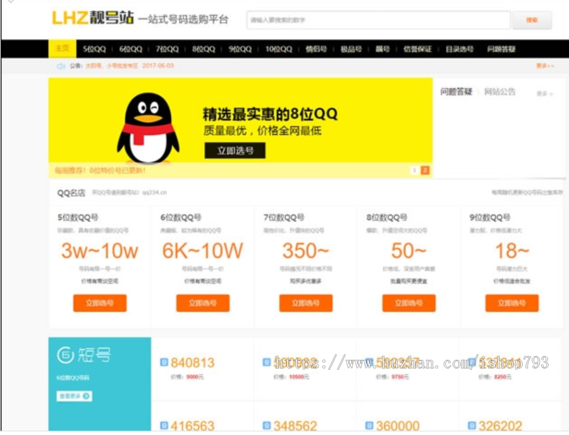Screen dimensions: 569x435
Task: Open the 极品号 nav item
Action: pos(352,49)
